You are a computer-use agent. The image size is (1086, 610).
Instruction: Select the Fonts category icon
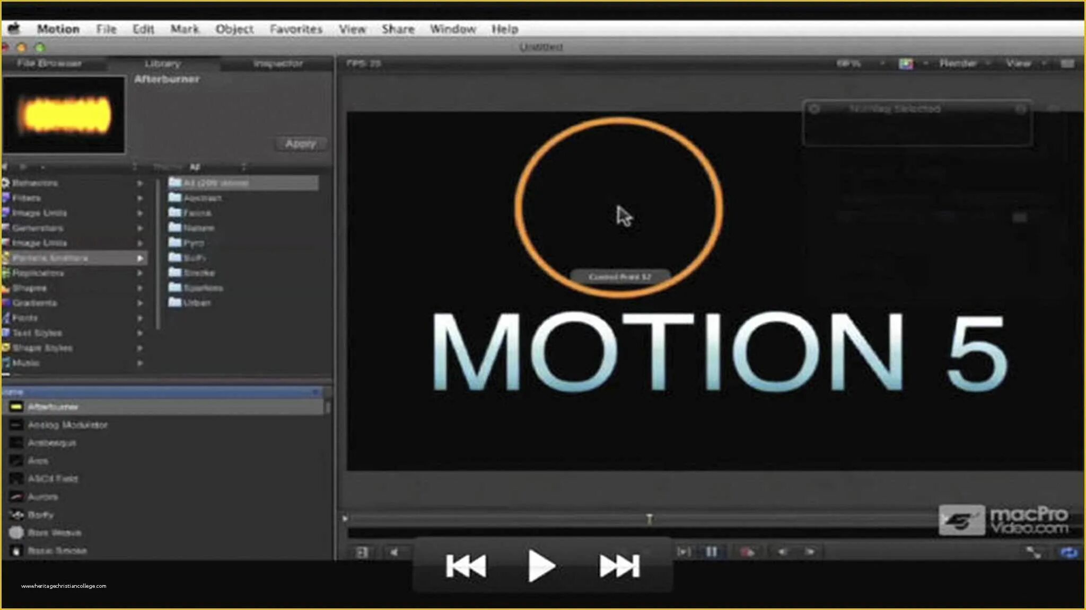(x=5, y=318)
